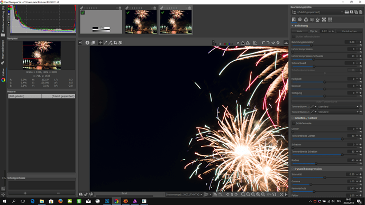The image size is (365, 205).
Task: Open the Warteschlange side tab
Action: coord(3,50)
